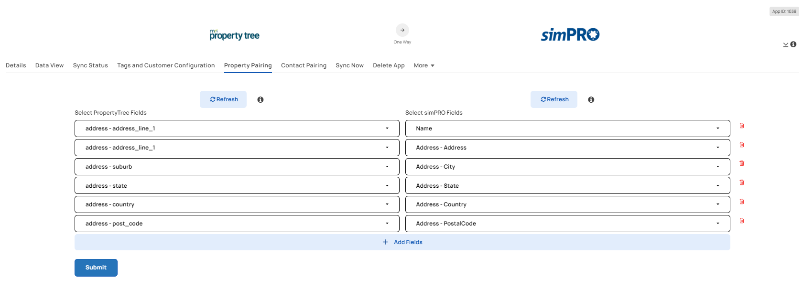Click the info icon at top right

click(x=793, y=44)
